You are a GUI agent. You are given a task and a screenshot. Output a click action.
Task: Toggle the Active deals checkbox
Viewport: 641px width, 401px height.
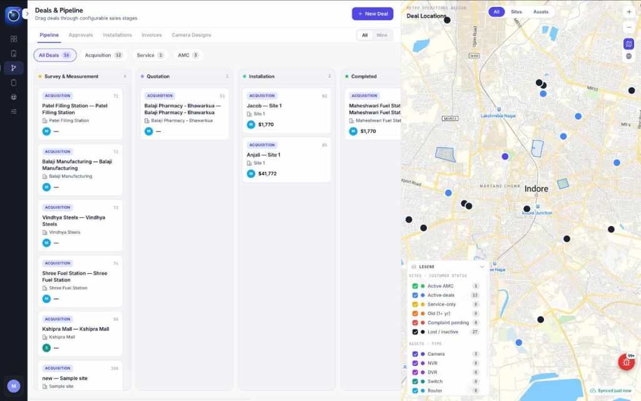tap(415, 295)
